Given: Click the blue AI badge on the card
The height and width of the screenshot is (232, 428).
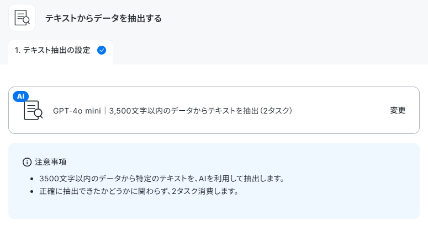Looking at the screenshot, I should tap(21, 96).
